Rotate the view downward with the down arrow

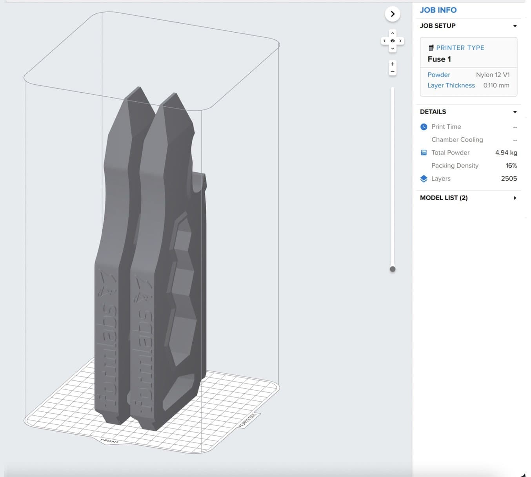(393, 48)
